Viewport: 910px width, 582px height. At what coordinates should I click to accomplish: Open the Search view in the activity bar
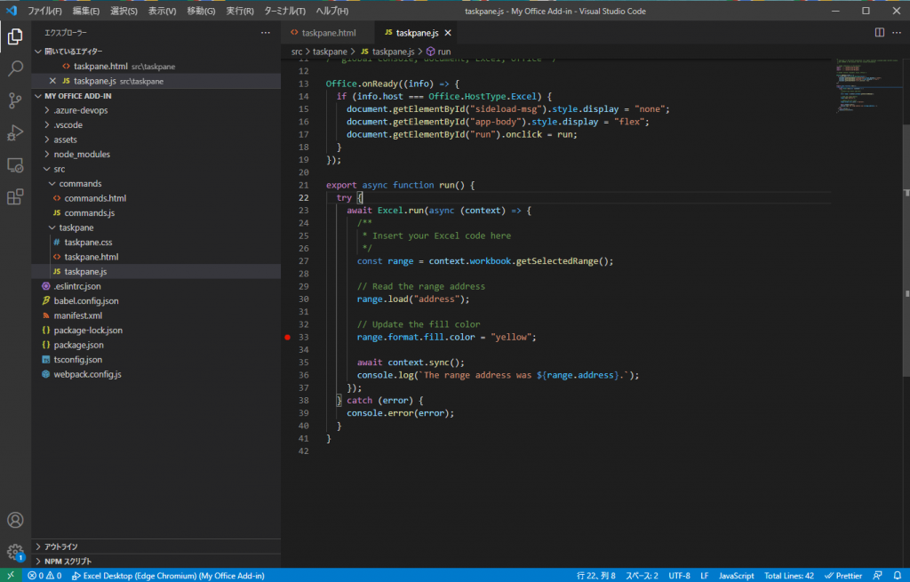pyautogui.click(x=14, y=67)
